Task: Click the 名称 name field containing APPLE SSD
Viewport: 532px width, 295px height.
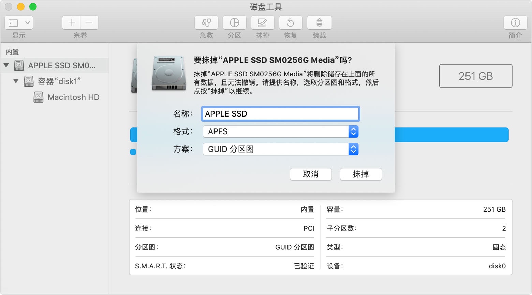Action: coord(280,114)
